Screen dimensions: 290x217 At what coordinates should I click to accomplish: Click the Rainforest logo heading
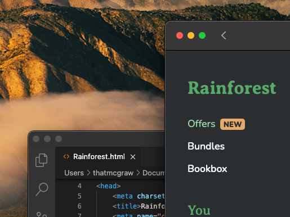pos(232,88)
